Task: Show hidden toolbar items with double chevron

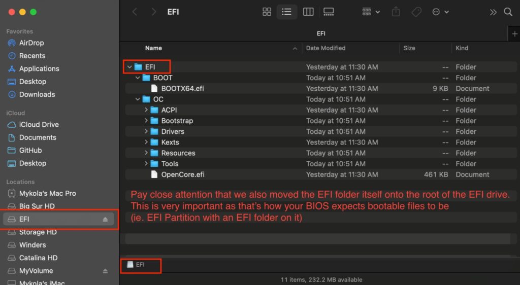Action: pyautogui.click(x=493, y=12)
